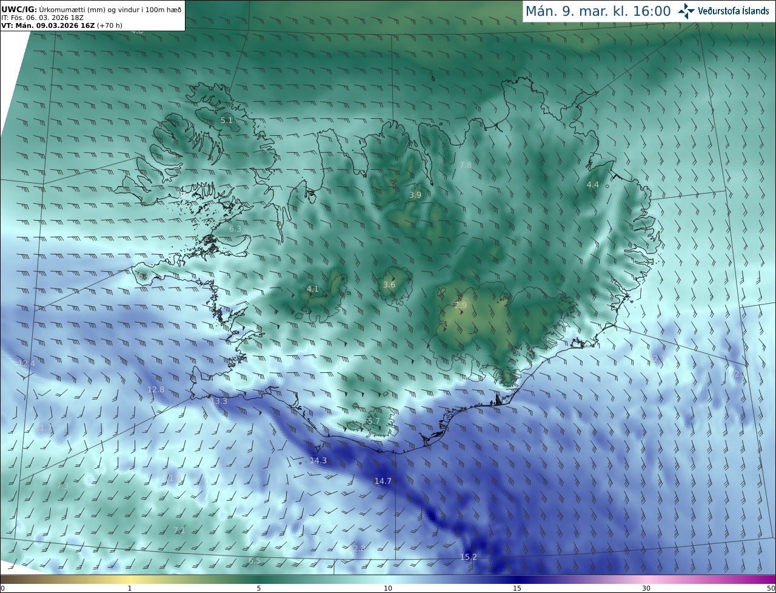Click the 14.3 value off the coast
Image resolution: width=776 pixels, height=593 pixels.
tap(318, 460)
